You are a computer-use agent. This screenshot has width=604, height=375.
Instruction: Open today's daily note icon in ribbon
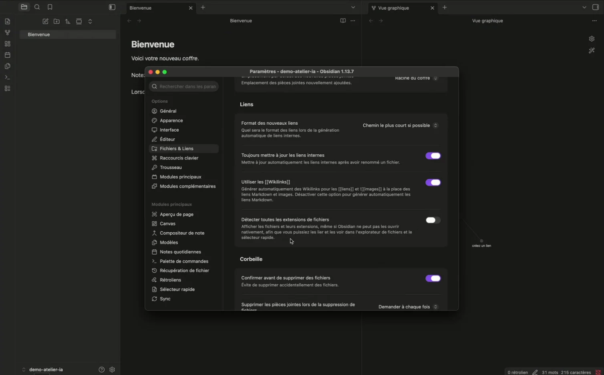(7, 55)
